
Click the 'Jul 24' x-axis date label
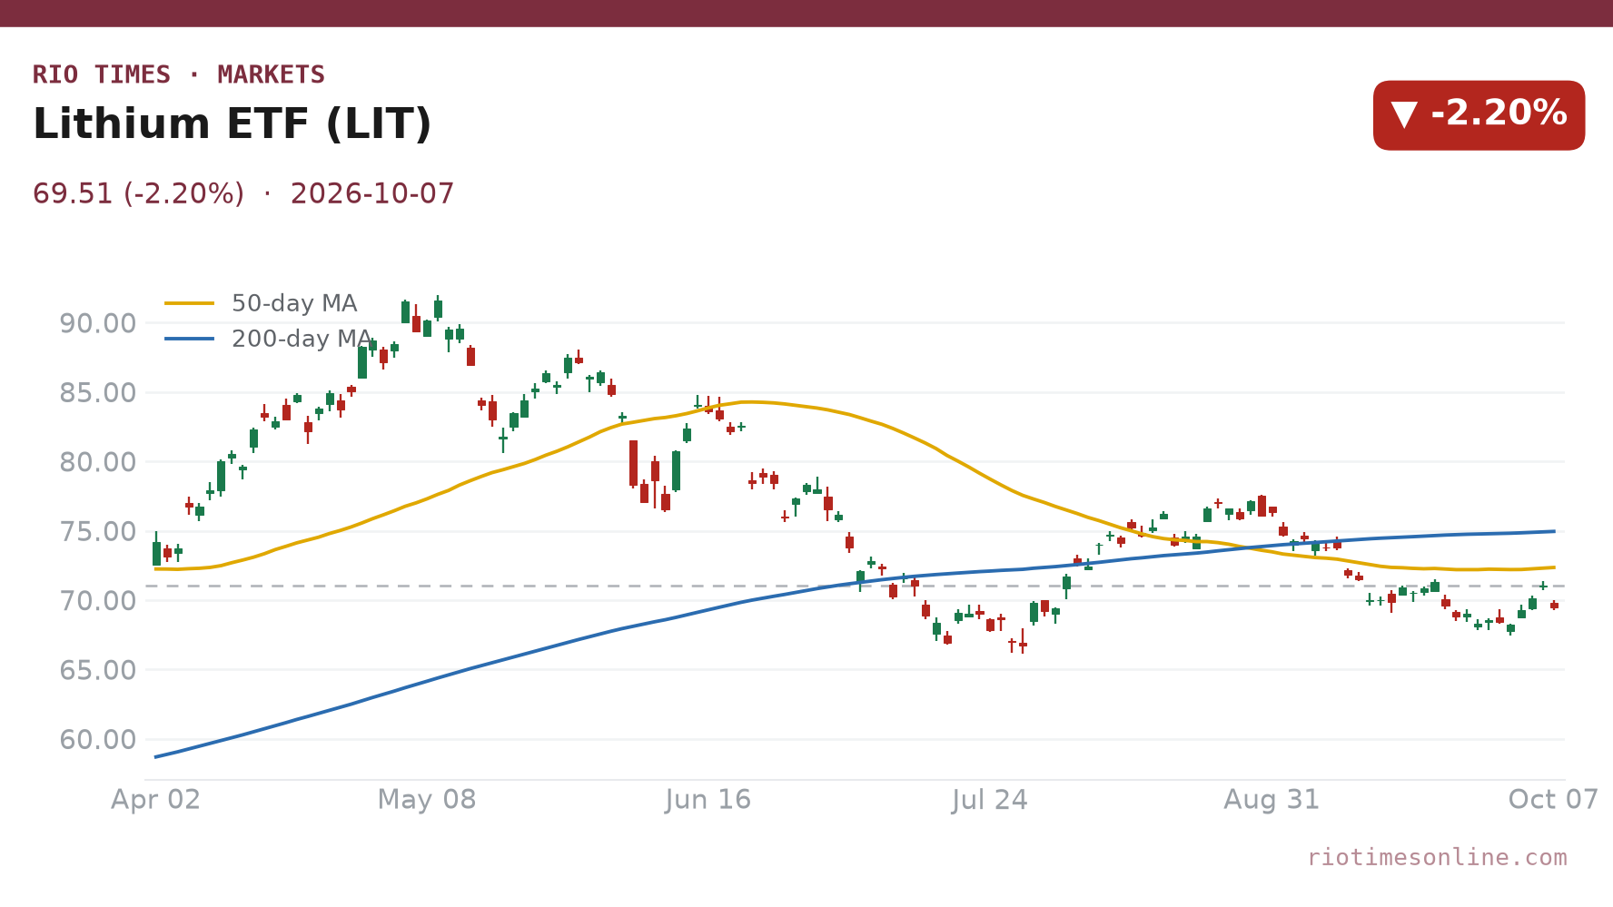tap(990, 800)
